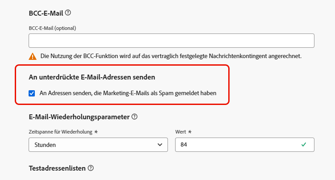This screenshot has width=335, height=180.
Task: Open the Testadressenlisten help tooltip icon
Action: pos(91,168)
